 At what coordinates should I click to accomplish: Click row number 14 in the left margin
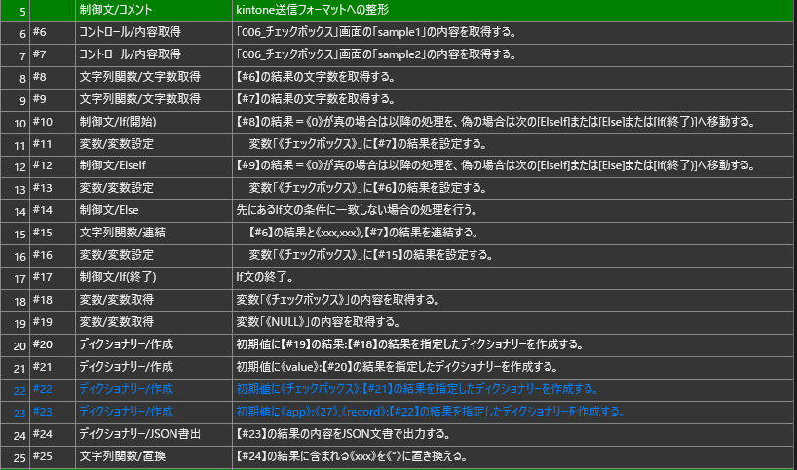[x=16, y=211]
